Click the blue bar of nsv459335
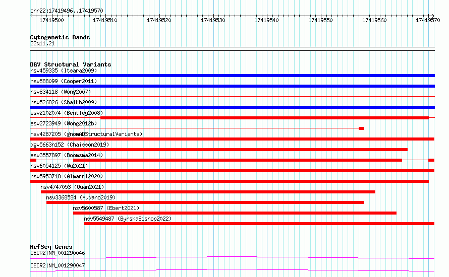449x277 pixels. pos(232,76)
